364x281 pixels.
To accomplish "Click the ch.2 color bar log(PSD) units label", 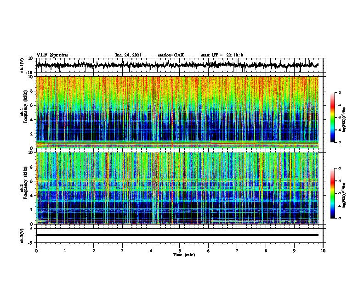I will coord(345,195).
